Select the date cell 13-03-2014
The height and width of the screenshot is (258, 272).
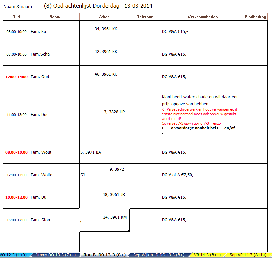138,6
